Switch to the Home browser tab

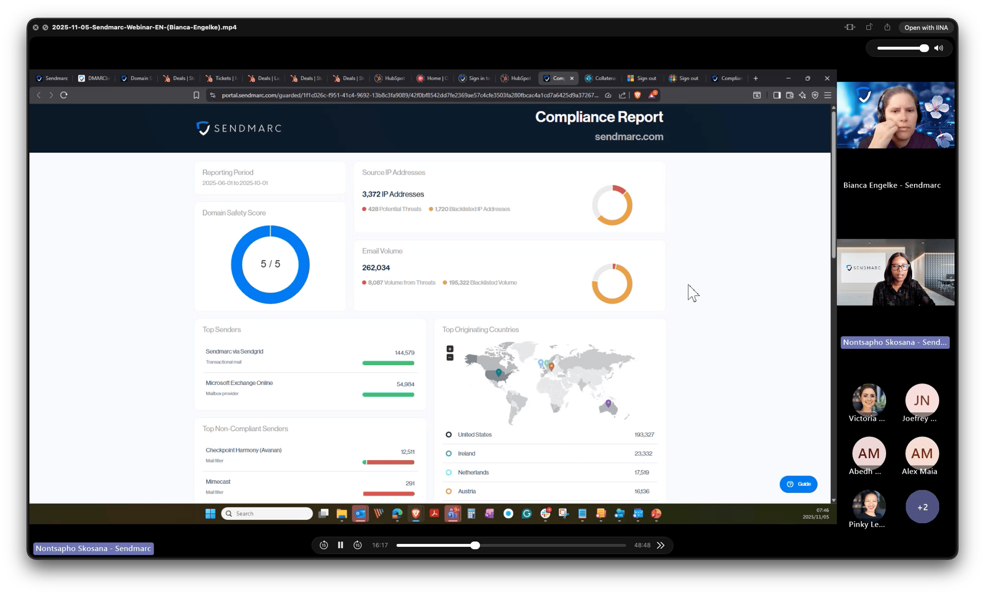(x=433, y=78)
